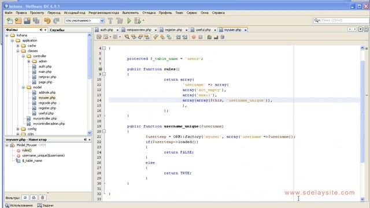Screen dimensions: 370x208
Task: Collapse the model folder node
Action: (x=23, y=87)
